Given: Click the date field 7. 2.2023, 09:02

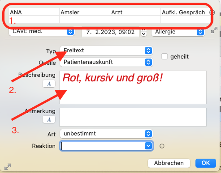Looking at the screenshot, I should coord(110,32).
